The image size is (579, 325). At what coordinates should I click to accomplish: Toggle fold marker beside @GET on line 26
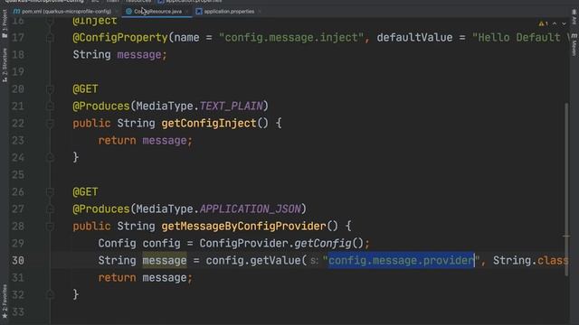[x=50, y=192]
